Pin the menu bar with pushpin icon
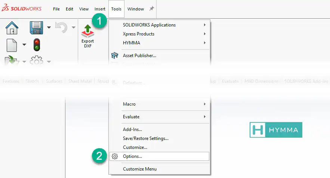Viewport: 330px width, 178px height. tap(152, 9)
